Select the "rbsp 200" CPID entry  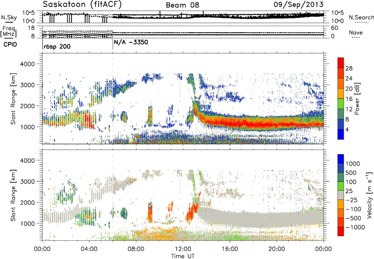coord(57,46)
